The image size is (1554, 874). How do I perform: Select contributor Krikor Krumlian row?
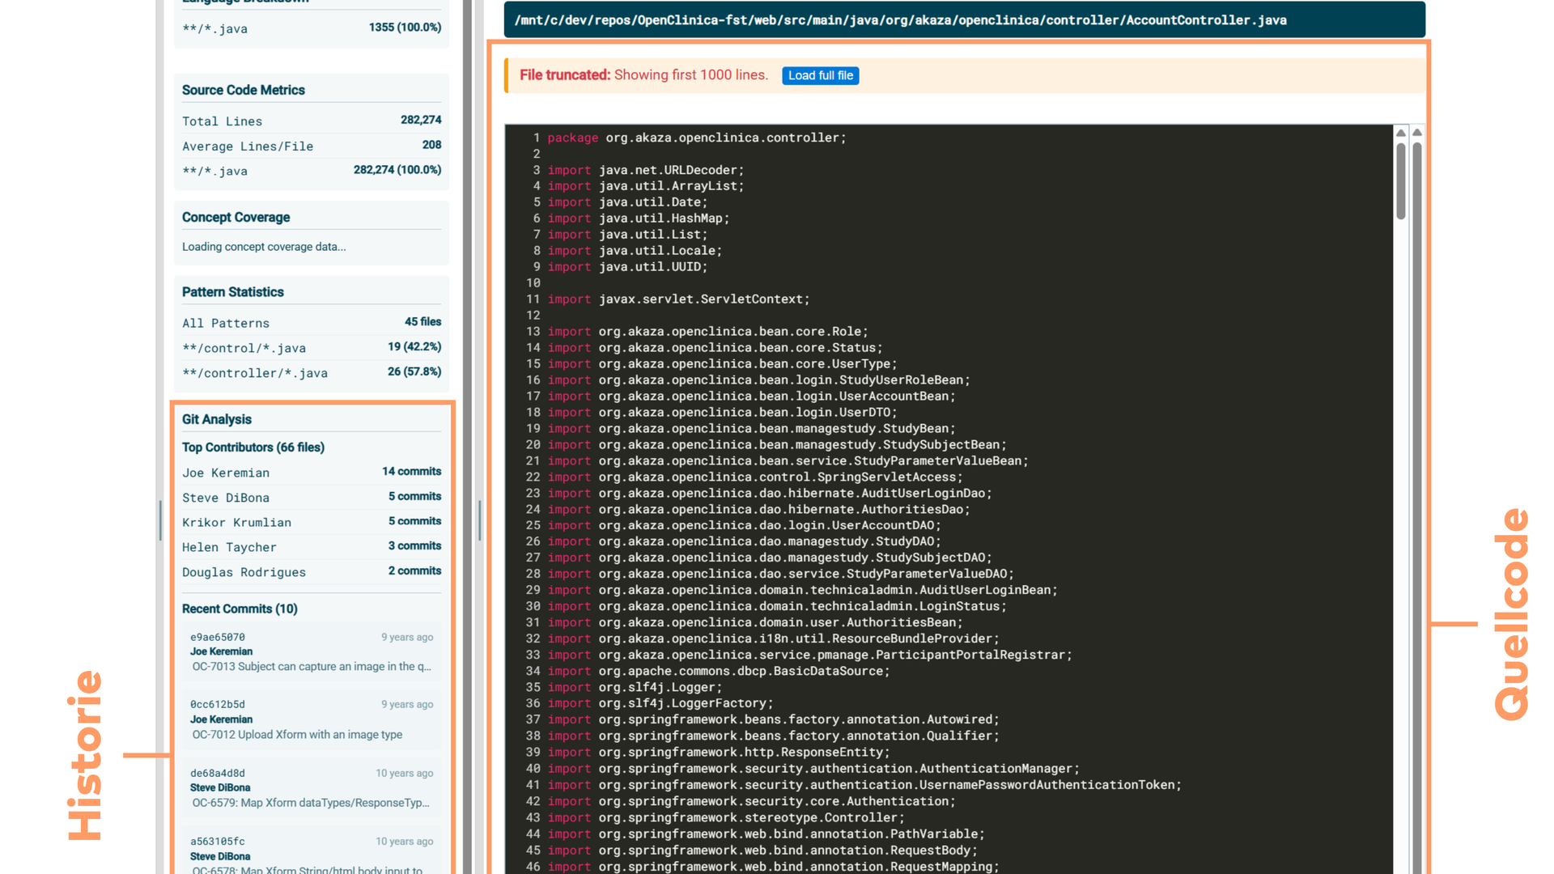pyautogui.click(x=312, y=523)
